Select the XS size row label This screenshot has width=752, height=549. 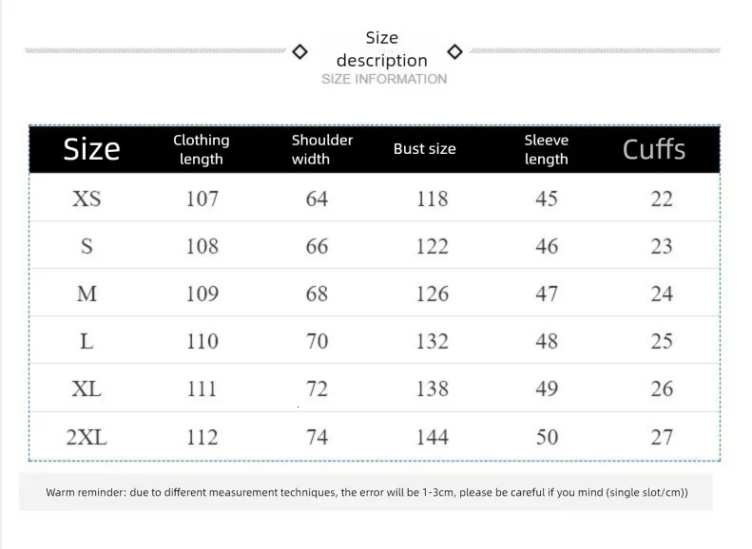tap(87, 199)
